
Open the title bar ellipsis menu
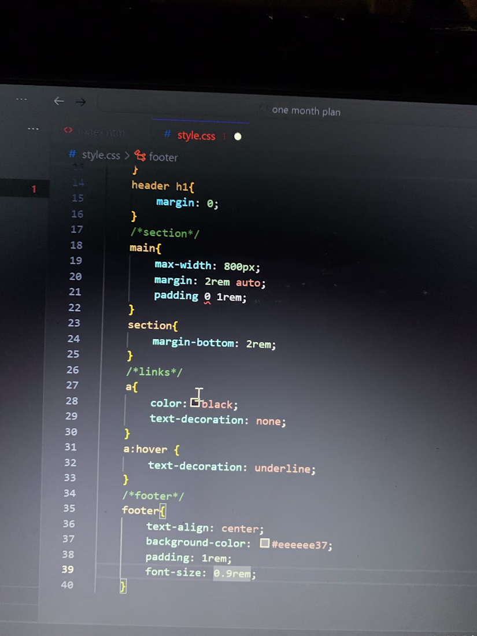pos(21,99)
